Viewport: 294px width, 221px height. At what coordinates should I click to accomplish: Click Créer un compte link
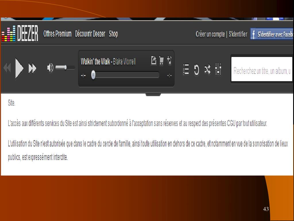[x=210, y=34]
